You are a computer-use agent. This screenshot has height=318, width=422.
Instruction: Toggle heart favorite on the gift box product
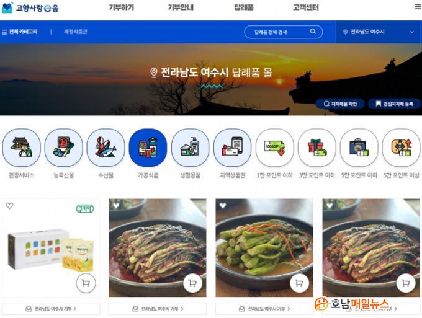(x=10, y=206)
